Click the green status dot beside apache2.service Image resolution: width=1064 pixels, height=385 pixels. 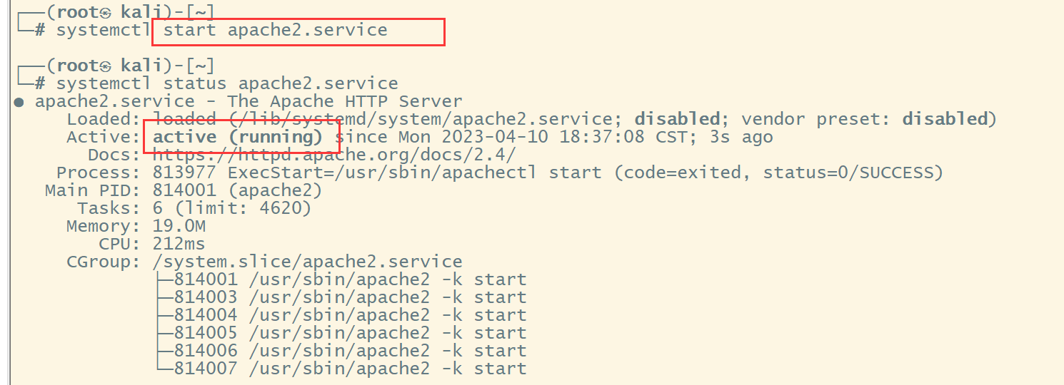point(19,102)
